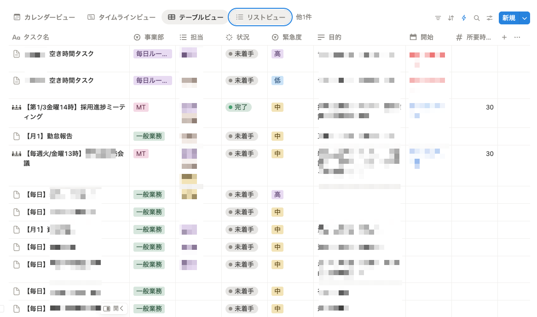
Task: Click the meeting icon of the 【毎週火/金曜13時】 row
Action: (x=16, y=154)
